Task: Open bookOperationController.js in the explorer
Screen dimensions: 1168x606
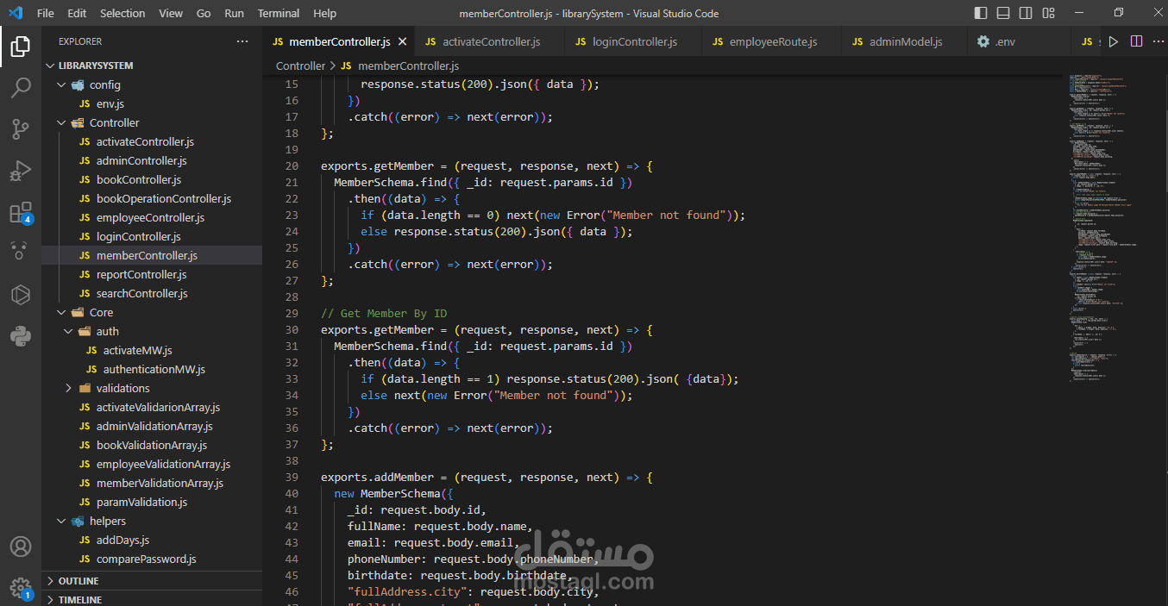Action: (152, 198)
